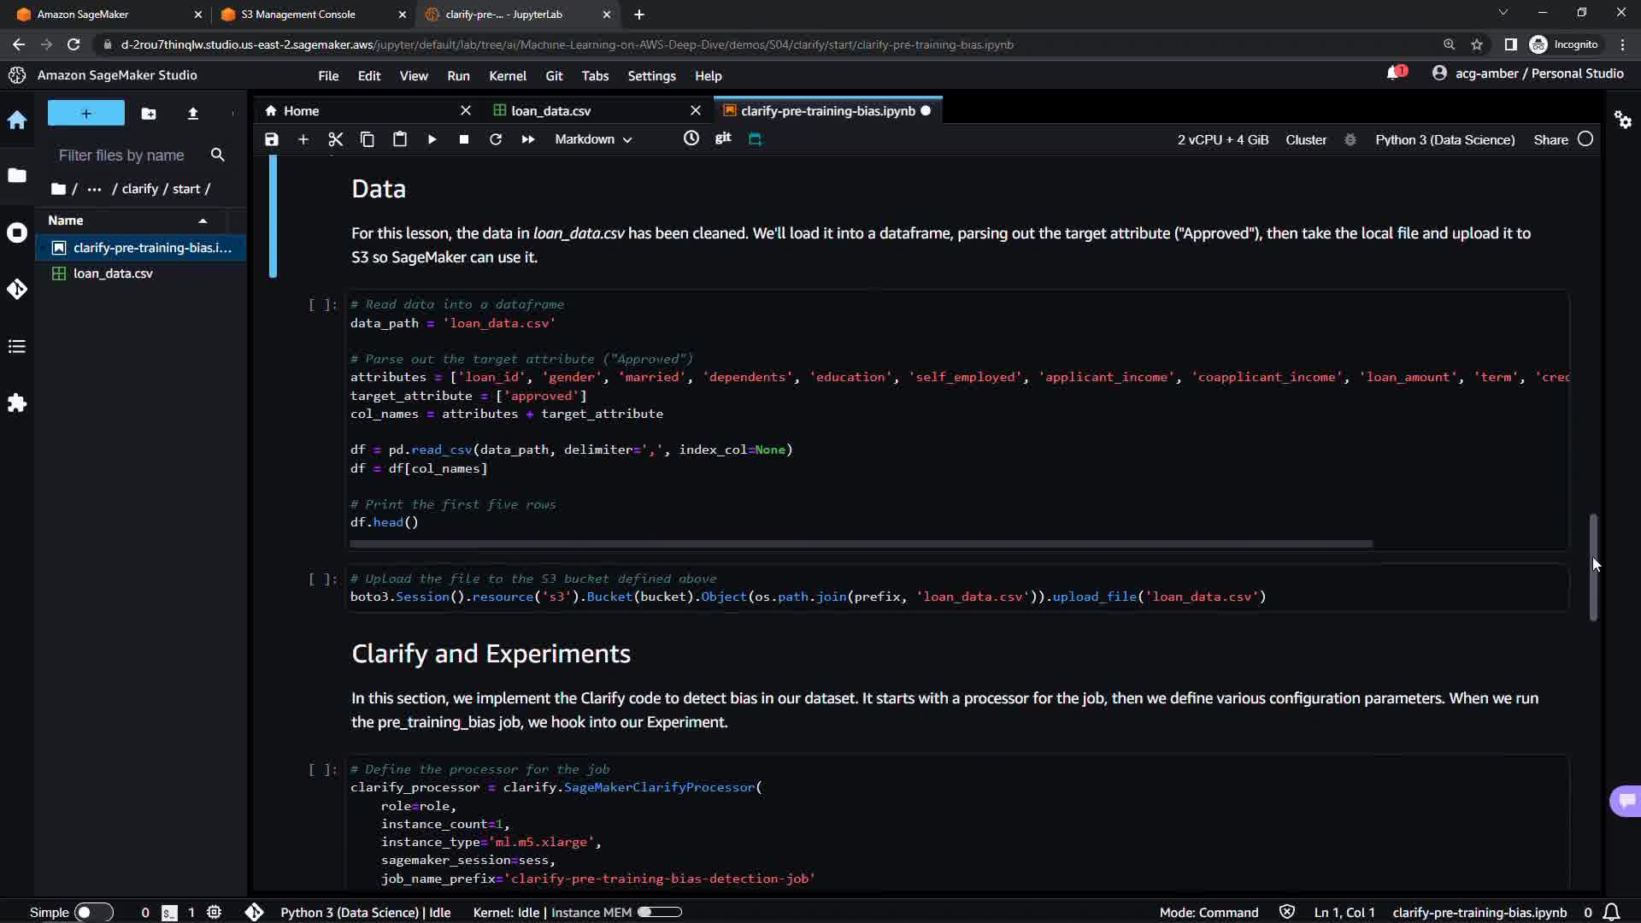Viewport: 1641px width, 923px height.
Task: Toggle the Instance MEM switch in the status bar
Action: pos(659,912)
